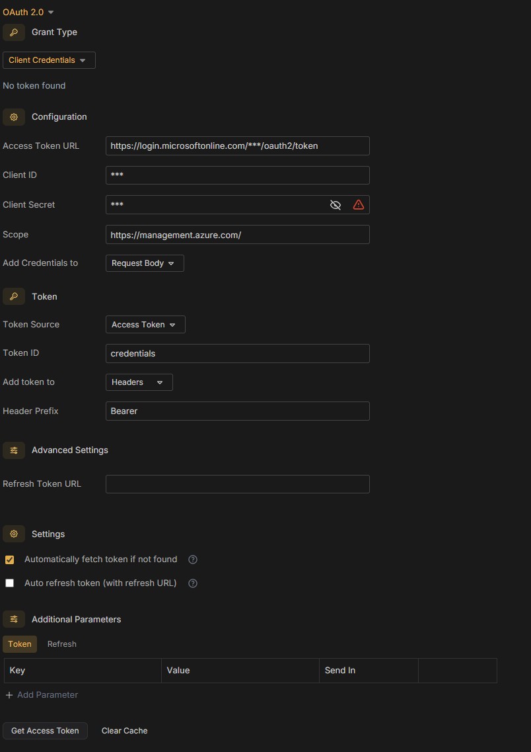Click the Value column header
This screenshot has width=531, height=752.
click(x=240, y=671)
